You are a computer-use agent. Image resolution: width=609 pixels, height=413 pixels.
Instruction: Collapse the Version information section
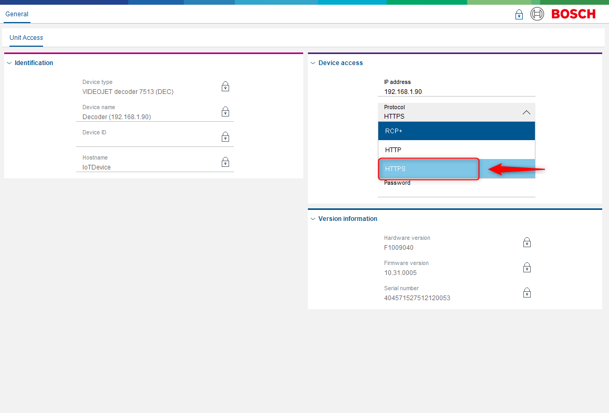click(x=313, y=219)
